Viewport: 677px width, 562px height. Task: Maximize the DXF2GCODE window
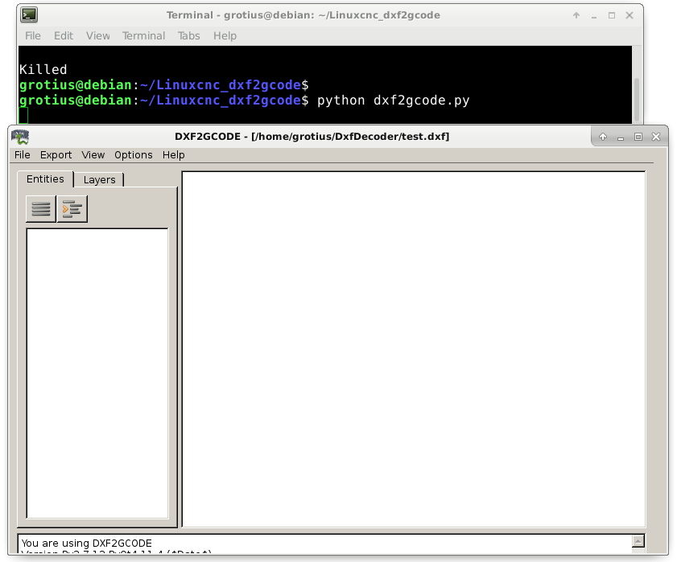click(638, 137)
